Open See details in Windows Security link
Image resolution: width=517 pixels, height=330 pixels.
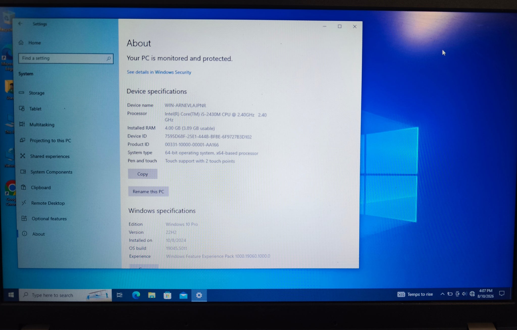point(159,72)
